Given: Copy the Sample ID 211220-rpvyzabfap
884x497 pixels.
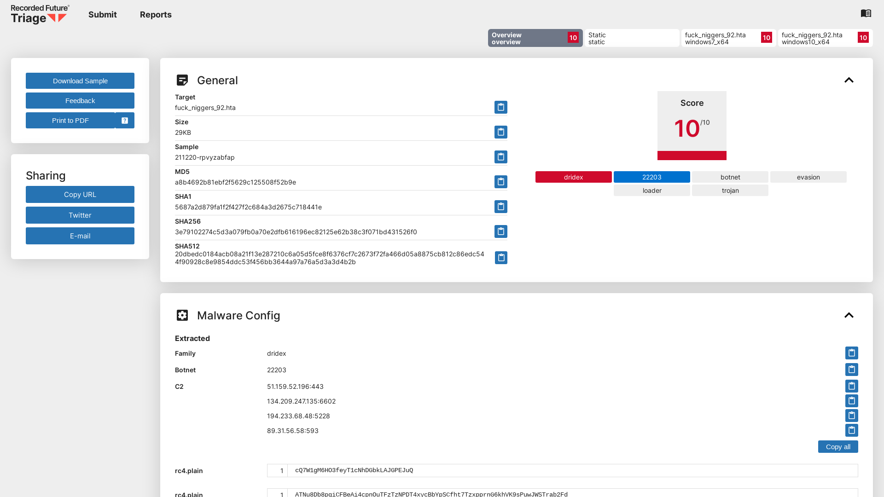Looking at the screenshot, I should click(x=501, y=157).
